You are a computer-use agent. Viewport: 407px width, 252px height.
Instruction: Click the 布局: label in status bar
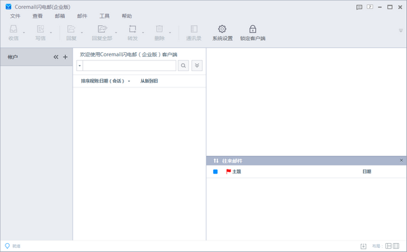pyautogui.click(x=377, y=246)
